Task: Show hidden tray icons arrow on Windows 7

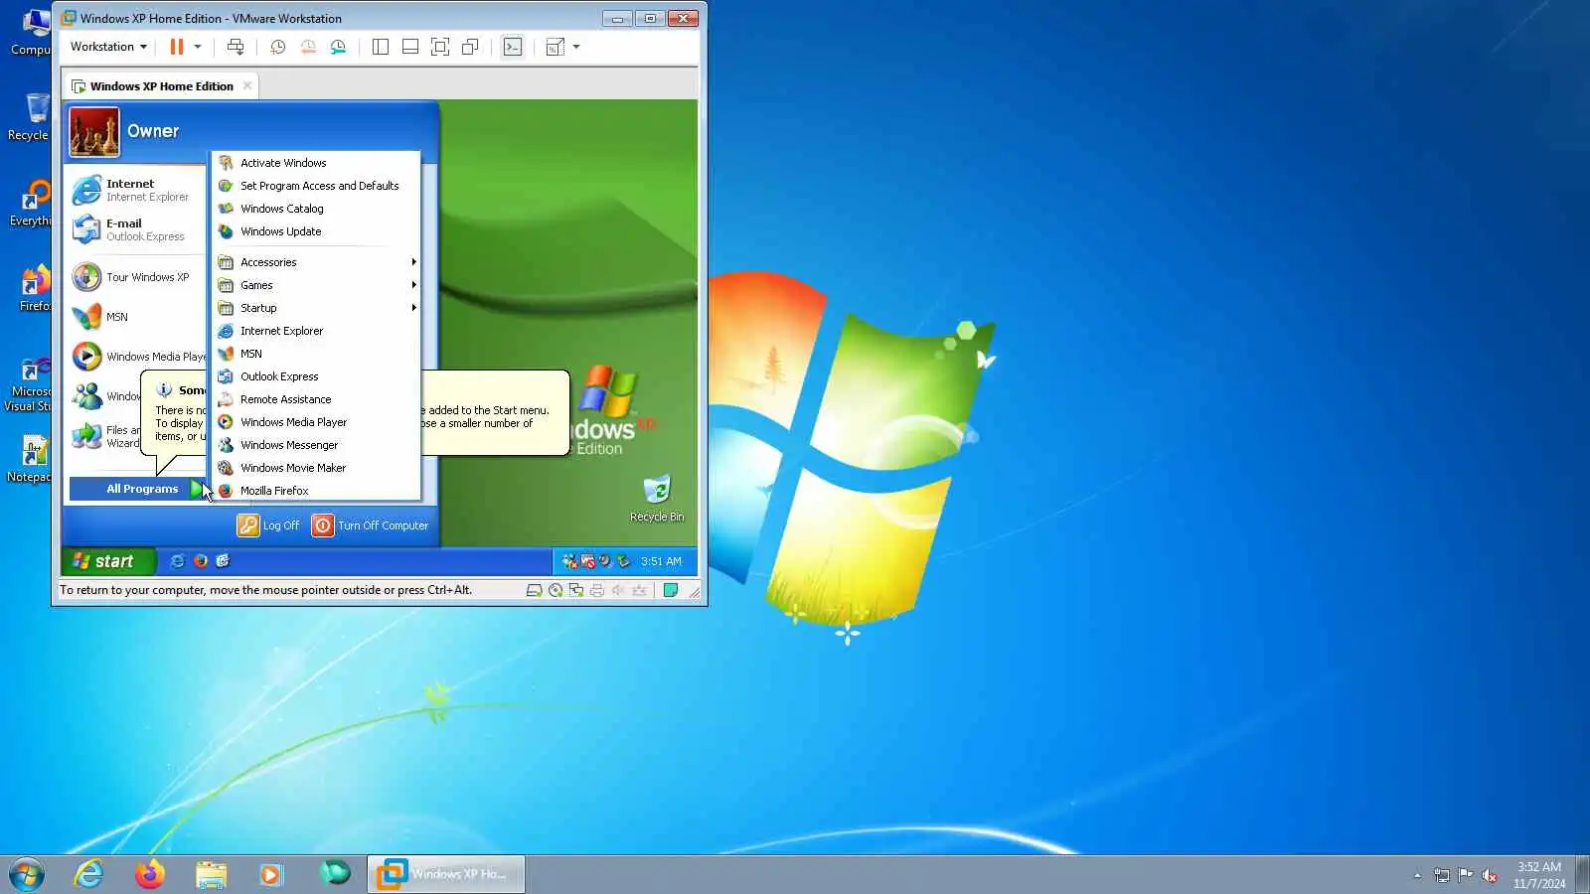Action: pos(1417,875)
